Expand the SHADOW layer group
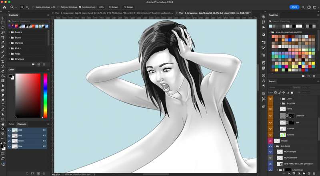320x176 pixels. (281, 103)
